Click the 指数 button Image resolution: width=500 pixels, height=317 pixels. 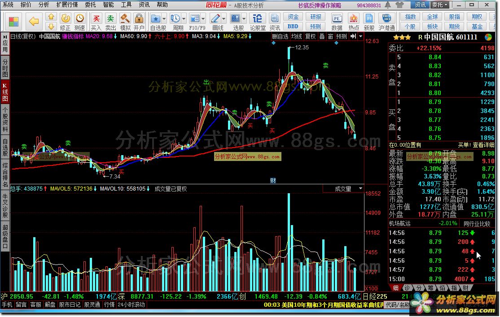(x=410, y=17)
